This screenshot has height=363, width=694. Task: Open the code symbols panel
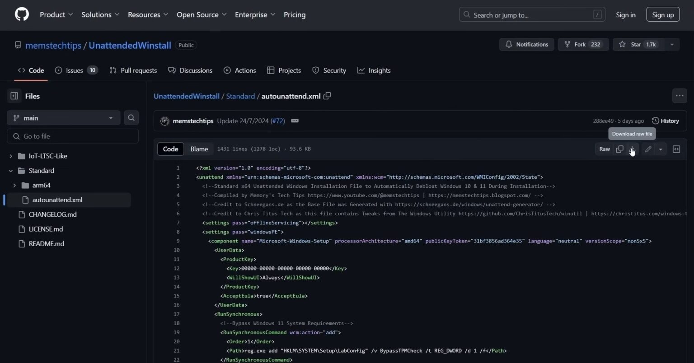(x=676, y=149)
